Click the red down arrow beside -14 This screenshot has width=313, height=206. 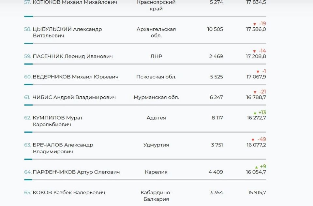tap(255, 51)
